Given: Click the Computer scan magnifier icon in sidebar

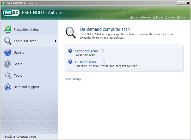Looking at the screenshot, I should (8, 41).
